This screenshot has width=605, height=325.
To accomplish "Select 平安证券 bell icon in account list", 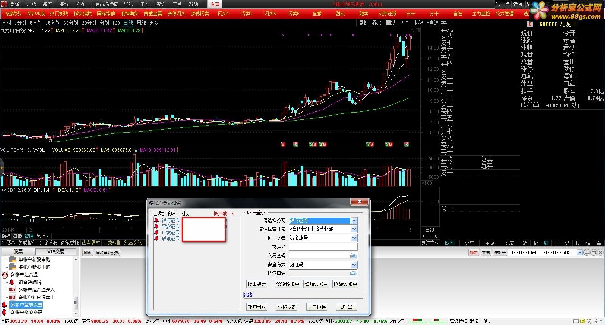I will click(x=157, y=226).
